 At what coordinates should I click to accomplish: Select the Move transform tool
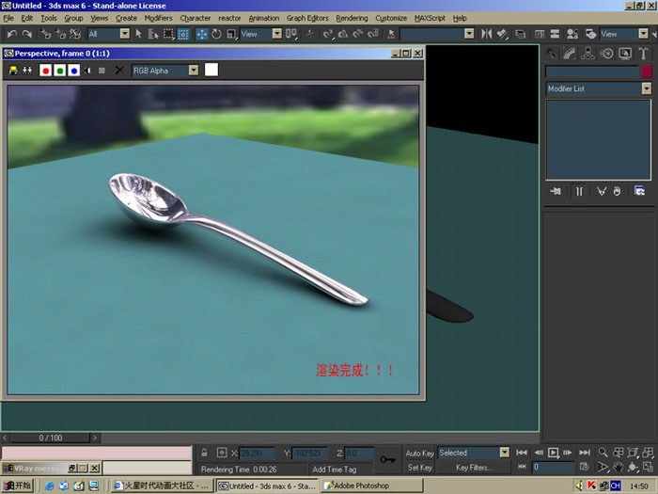(x=202, y=34)
